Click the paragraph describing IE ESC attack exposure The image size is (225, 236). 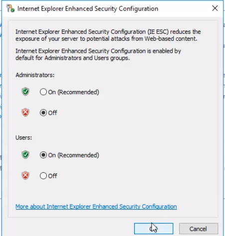[x=108, y=35]
